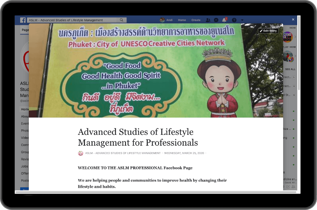Click the new message compose icon
The image size is (317, 210).
coord(288,187)
